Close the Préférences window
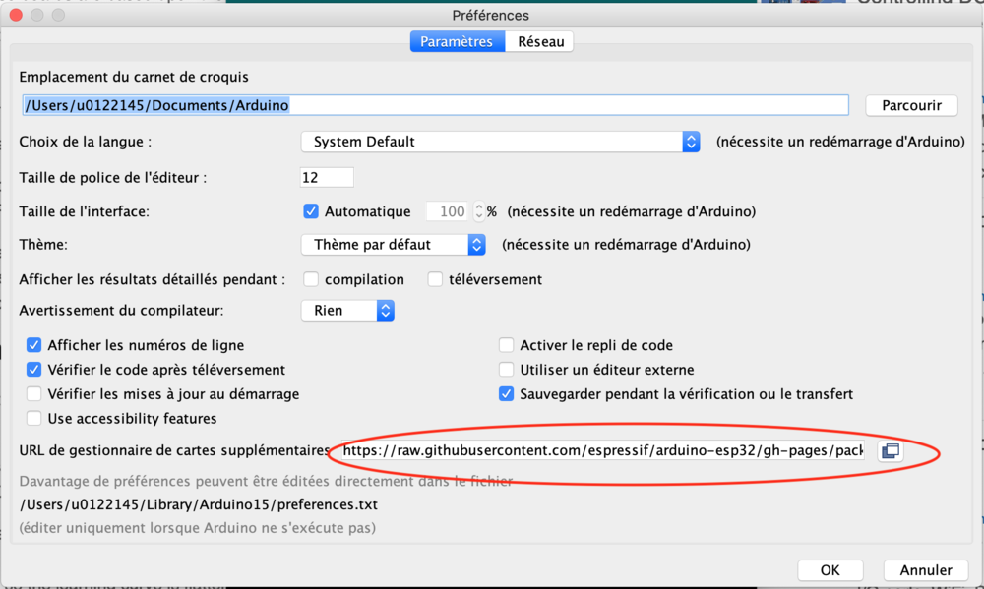 coord(16,15)
